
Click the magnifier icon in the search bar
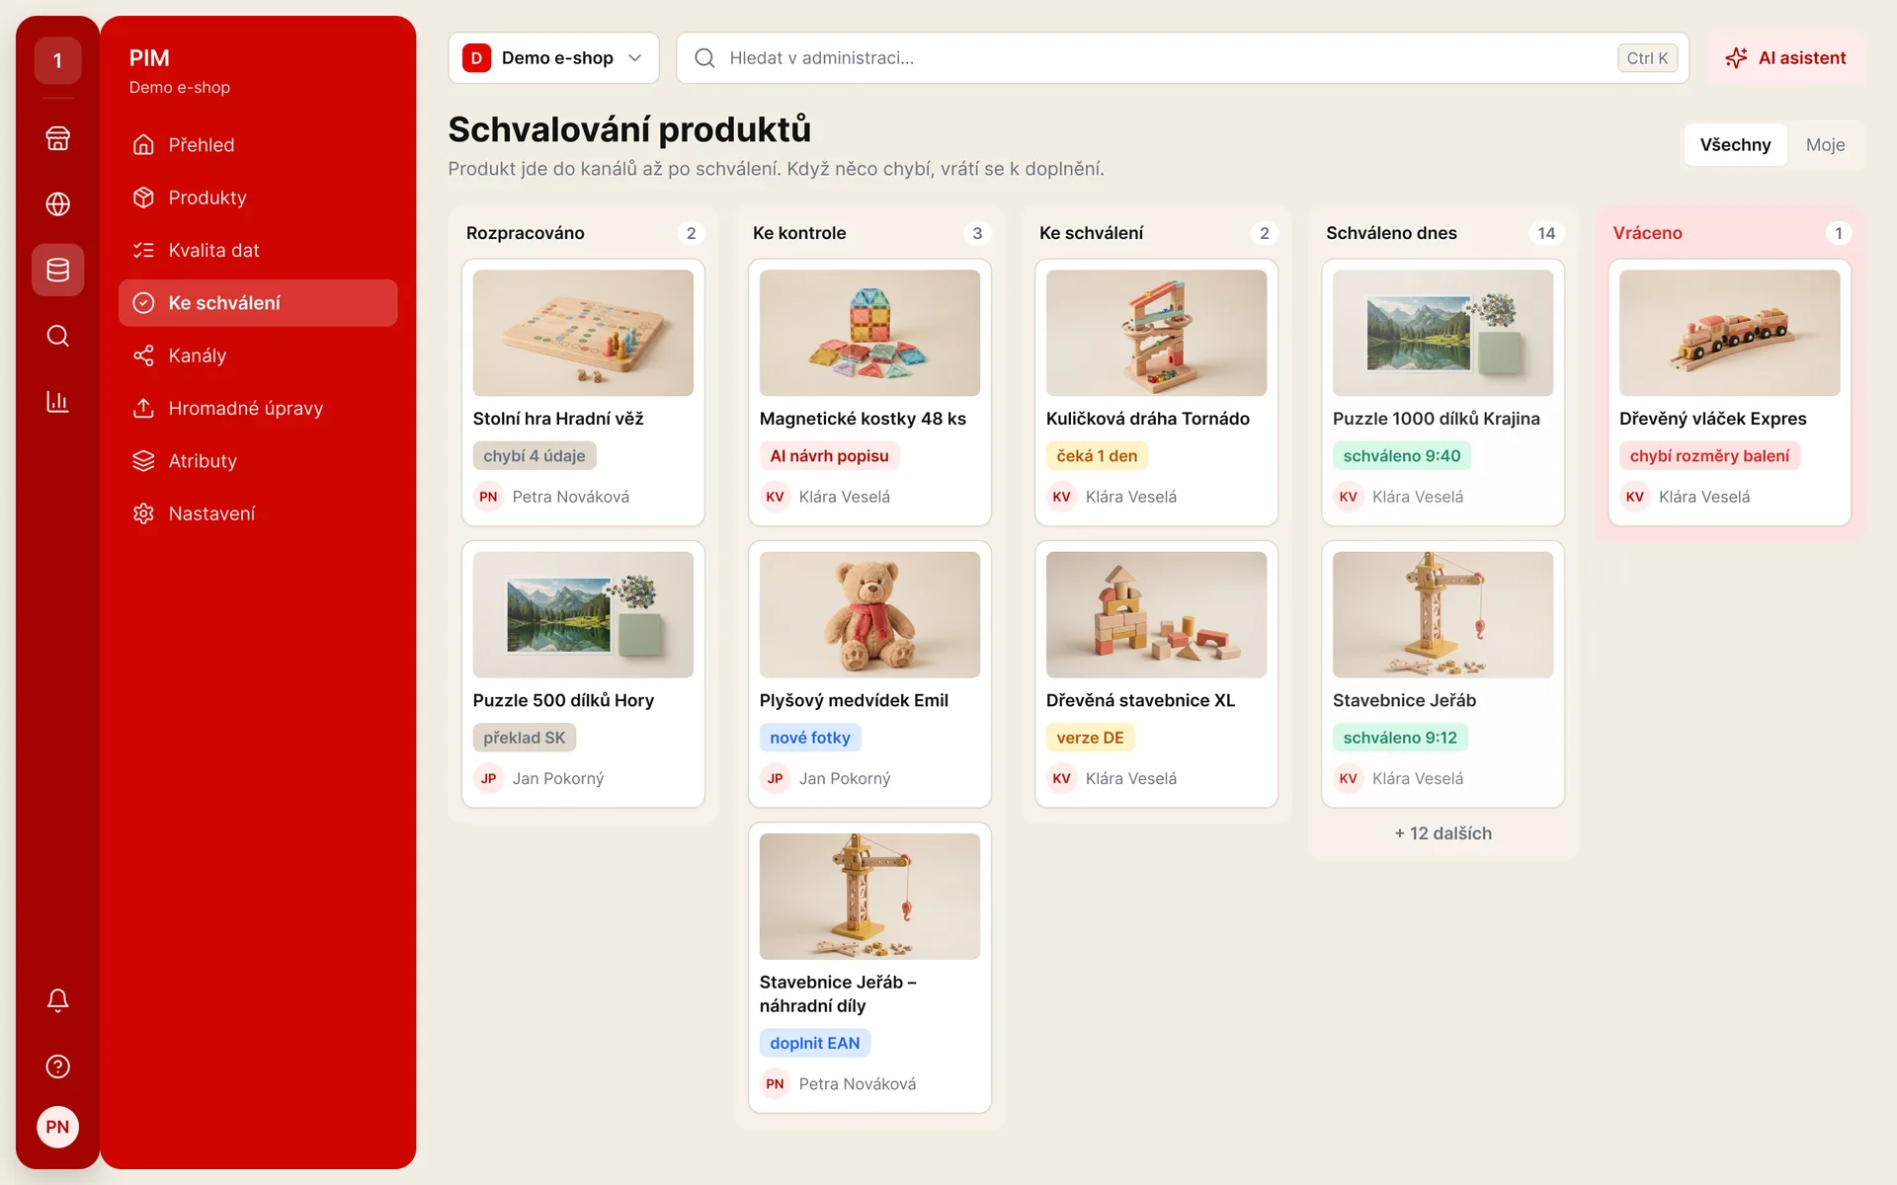(704, 58)
